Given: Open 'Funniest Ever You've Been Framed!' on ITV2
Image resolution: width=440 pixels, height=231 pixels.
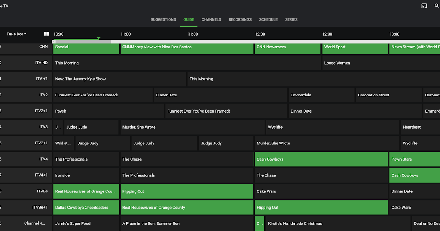Looking at the screenshot, I should point(103,95).
